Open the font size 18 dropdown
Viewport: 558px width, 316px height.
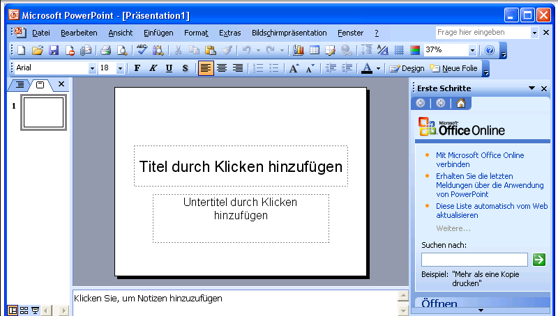pos(120,68)
